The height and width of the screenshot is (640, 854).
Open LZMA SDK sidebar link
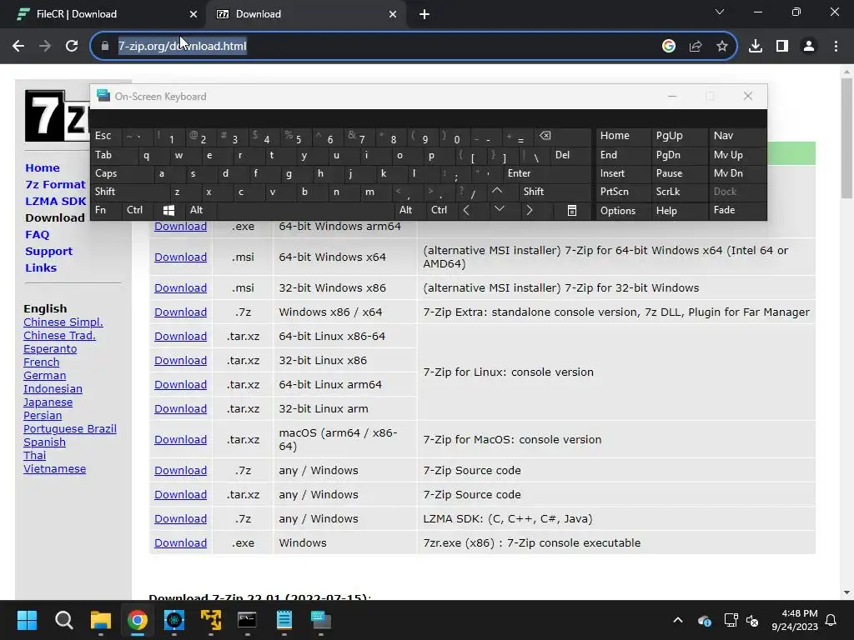(x=56, y=202)
